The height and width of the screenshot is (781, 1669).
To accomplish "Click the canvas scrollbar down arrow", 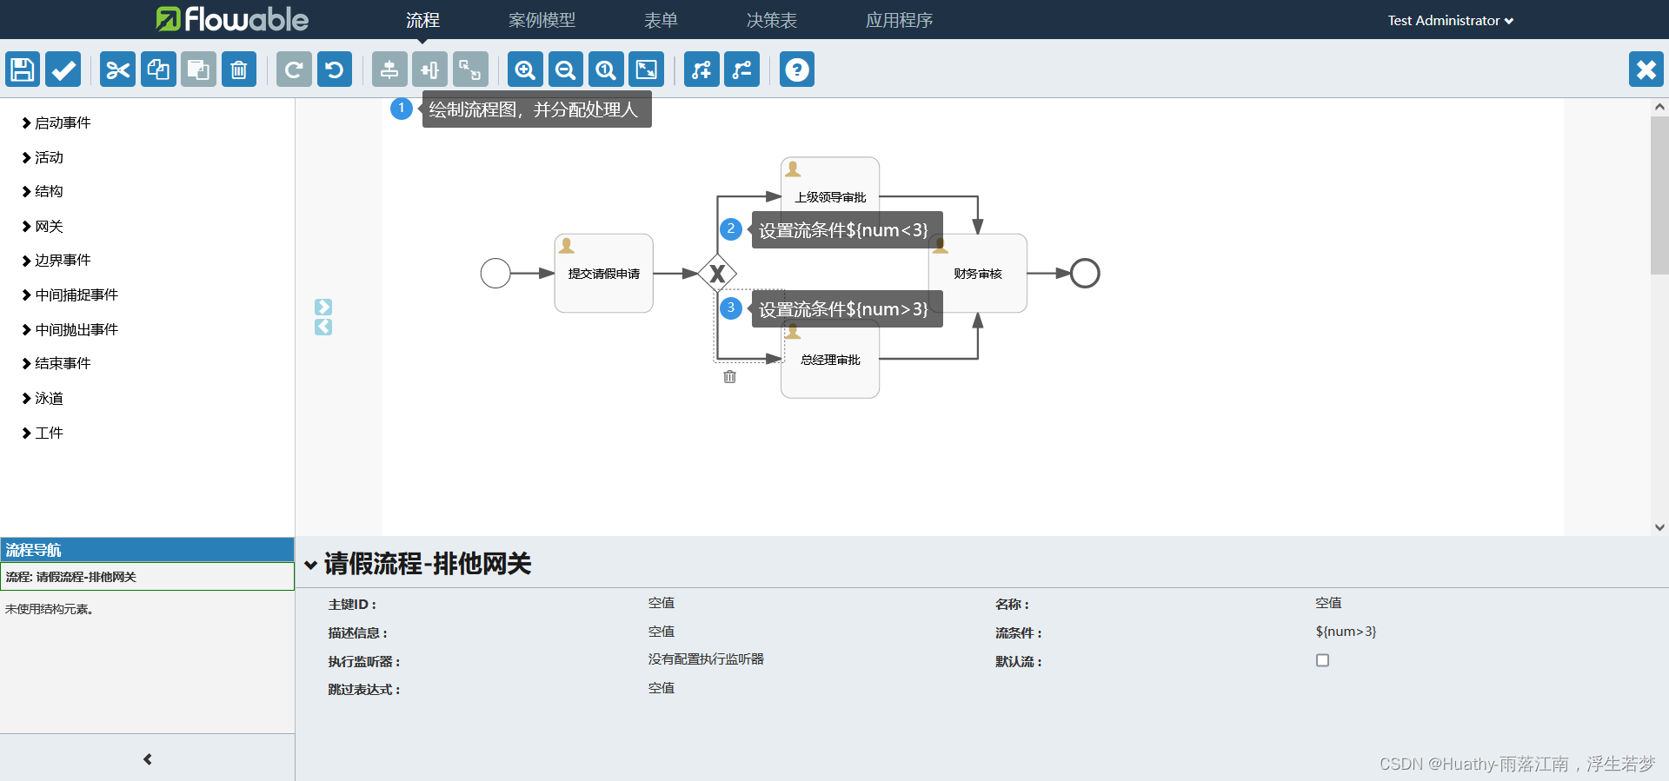I will click(1659, 527).
